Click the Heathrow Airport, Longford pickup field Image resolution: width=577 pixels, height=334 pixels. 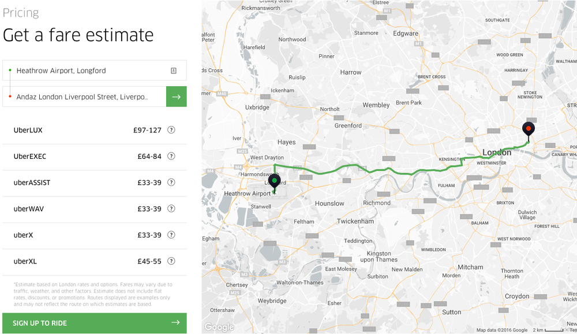(x=87, y=70)
